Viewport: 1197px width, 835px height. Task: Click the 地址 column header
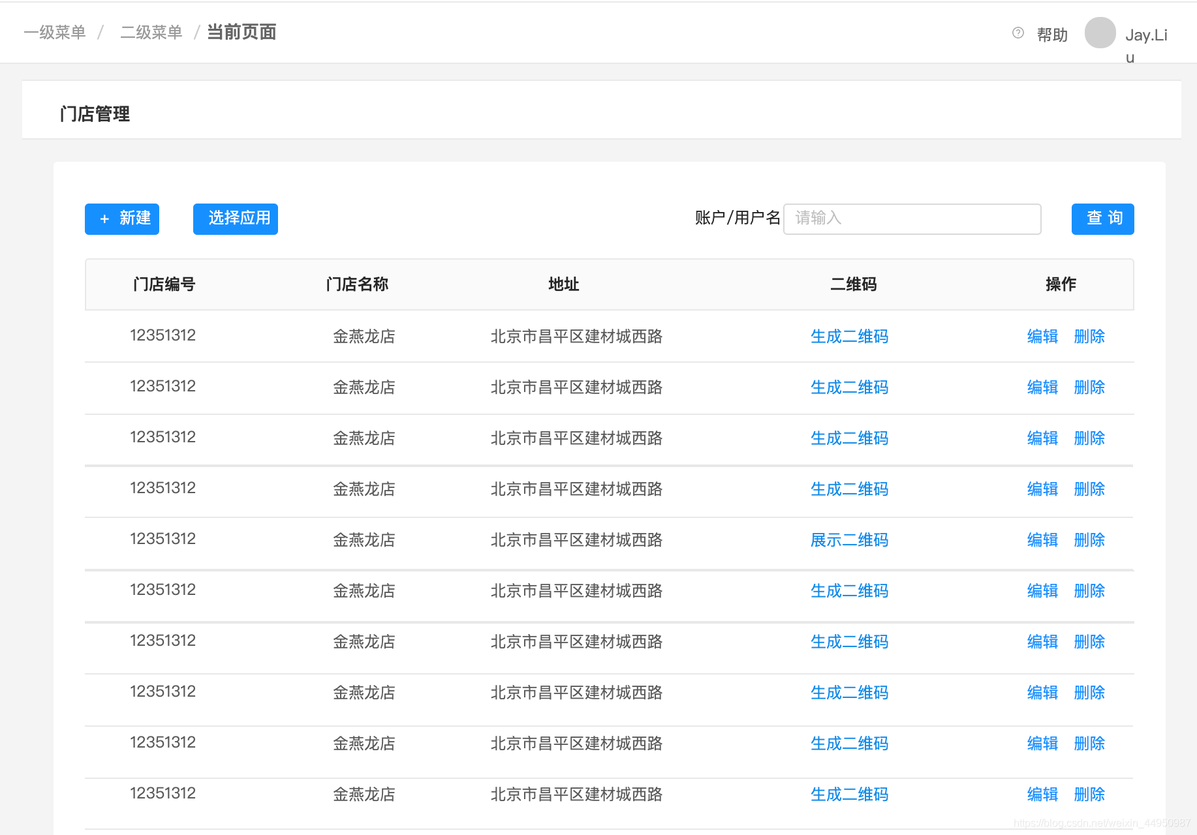tap(564, 284)
